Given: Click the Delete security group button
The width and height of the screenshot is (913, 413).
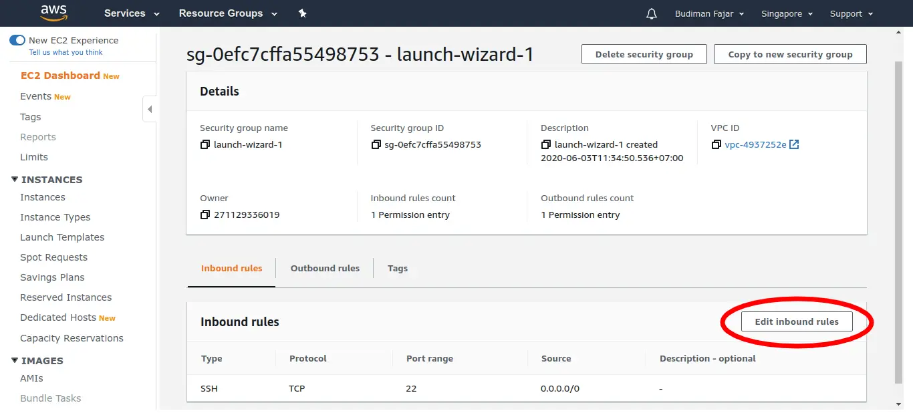Looking at the screenshot, I should 644,54.
